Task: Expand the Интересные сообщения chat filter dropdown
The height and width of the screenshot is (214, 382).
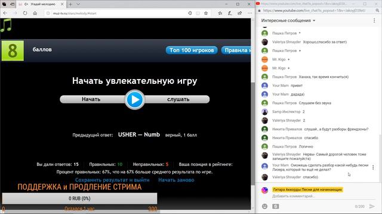Action: click(288, 21)
